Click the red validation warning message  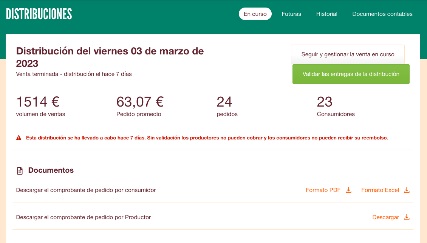207,138
